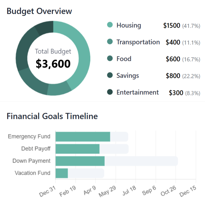Click the Transportation legend color dot
The width and height of the screenshot is (205, 203).
(x=110, y=42)
